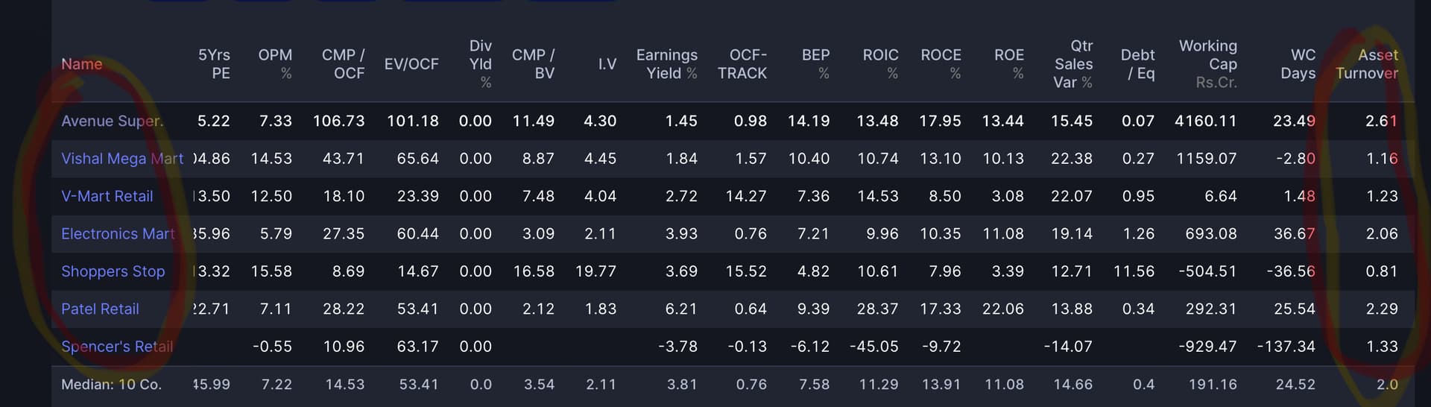
Task: Sort by ROIC % column header
Action: pos(880,64)
